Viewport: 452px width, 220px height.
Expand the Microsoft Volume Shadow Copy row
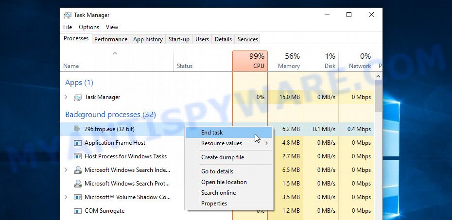pos(66,197)
